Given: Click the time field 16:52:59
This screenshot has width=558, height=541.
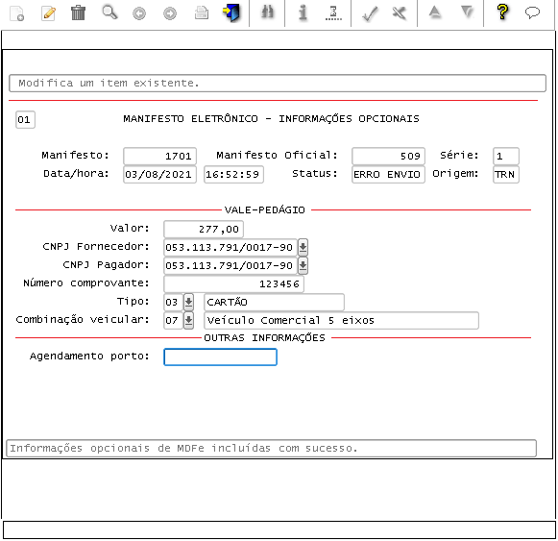Looking at the screenshot, I should tap(233, 175).
